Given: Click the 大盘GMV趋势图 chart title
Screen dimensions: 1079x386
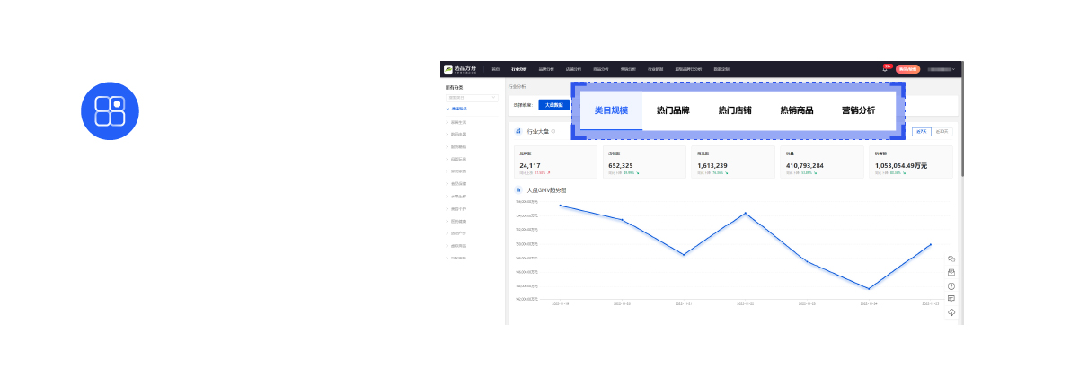Looking at the screenshot, I should (x=546, y=190).
